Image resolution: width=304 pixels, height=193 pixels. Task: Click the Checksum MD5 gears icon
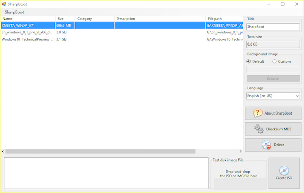tap(259, 129)
